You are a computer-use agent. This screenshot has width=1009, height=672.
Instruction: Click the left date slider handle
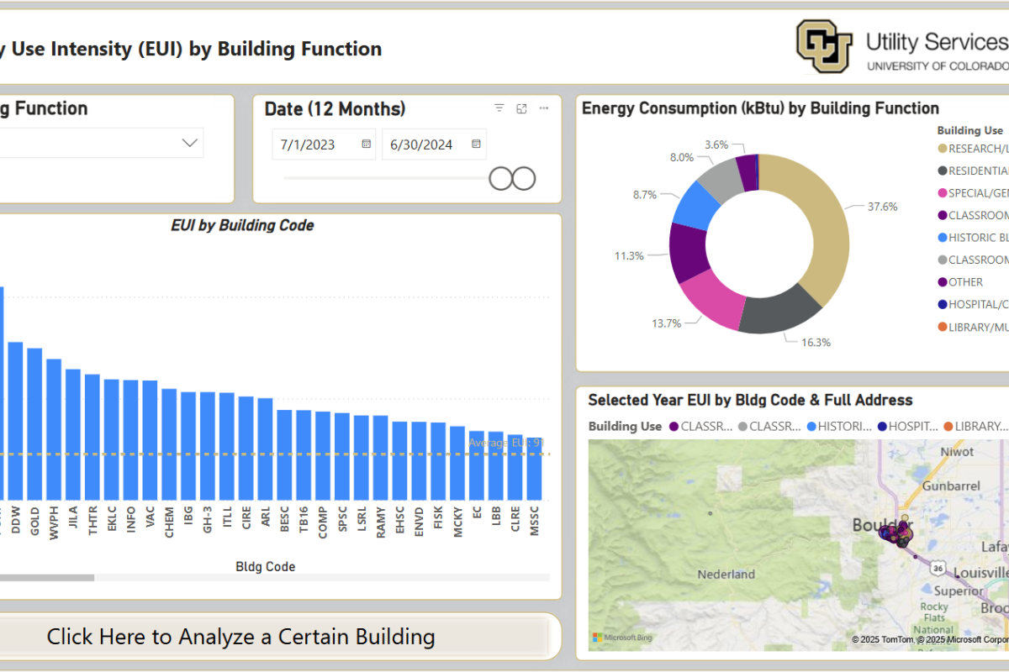tap(501, 178)
